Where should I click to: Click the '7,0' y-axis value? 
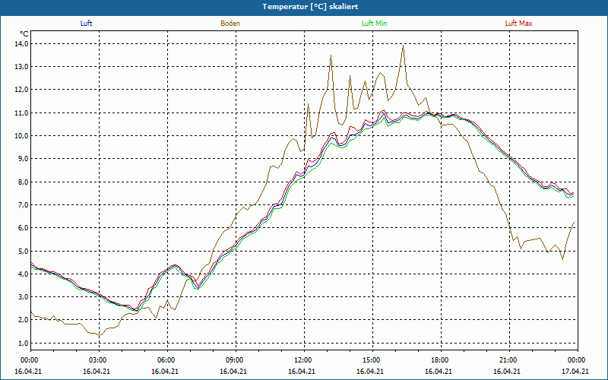pyautogui.click(x=24, y=204)
